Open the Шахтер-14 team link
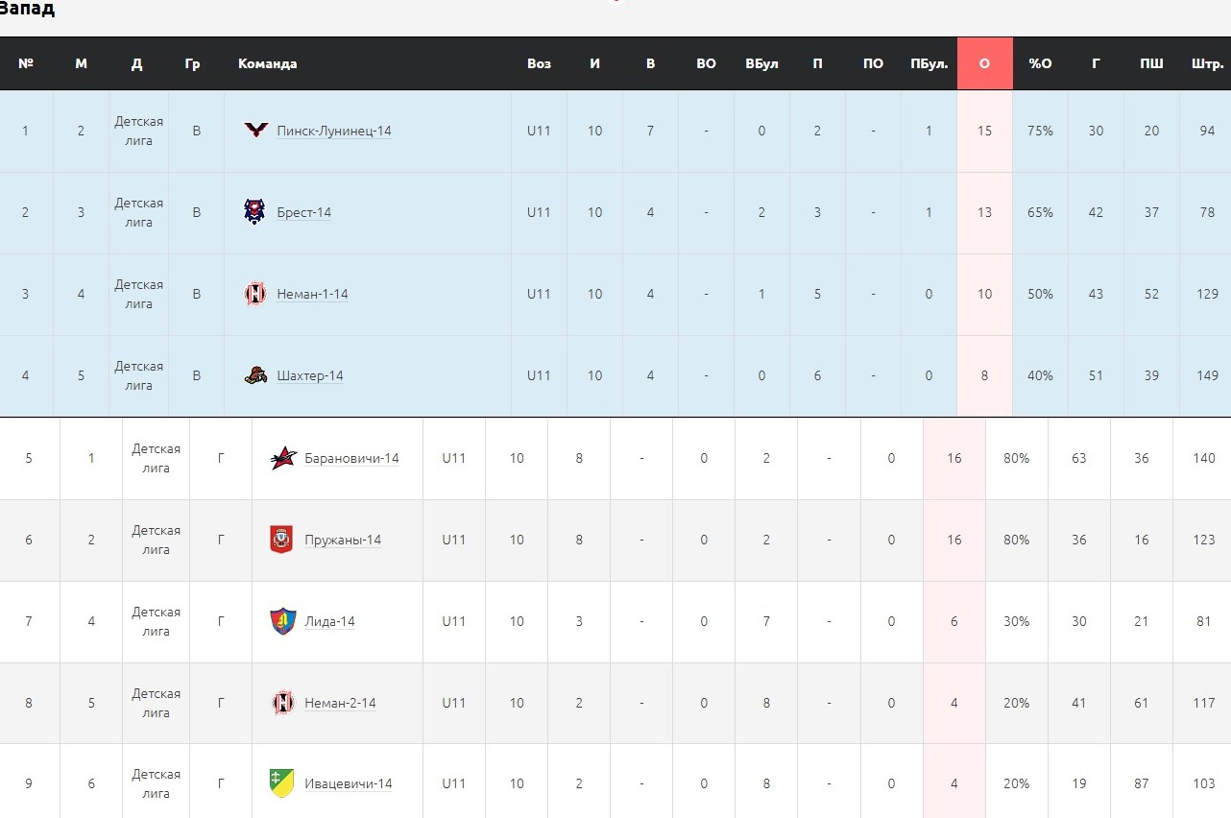This screenshot has height=818, width=1231. click(310, 376)
